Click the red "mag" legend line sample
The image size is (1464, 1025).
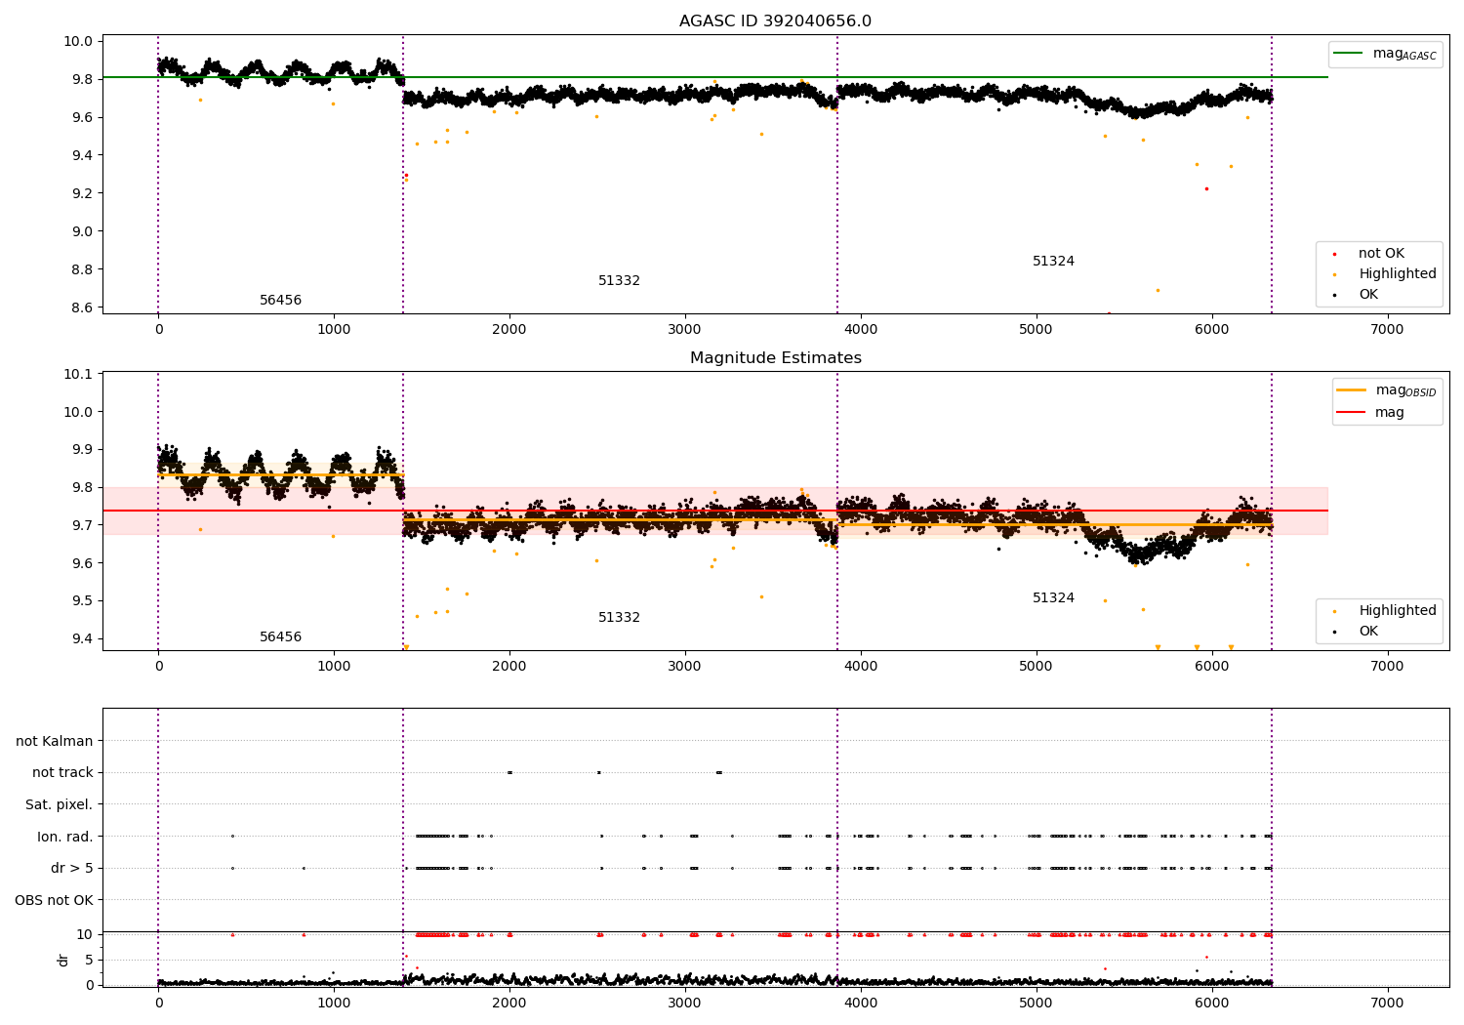click(x=1352, y=413)
